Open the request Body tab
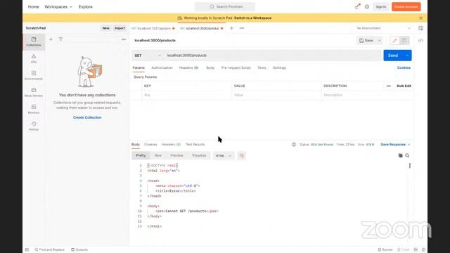450x253 pixels. (210, 67)
